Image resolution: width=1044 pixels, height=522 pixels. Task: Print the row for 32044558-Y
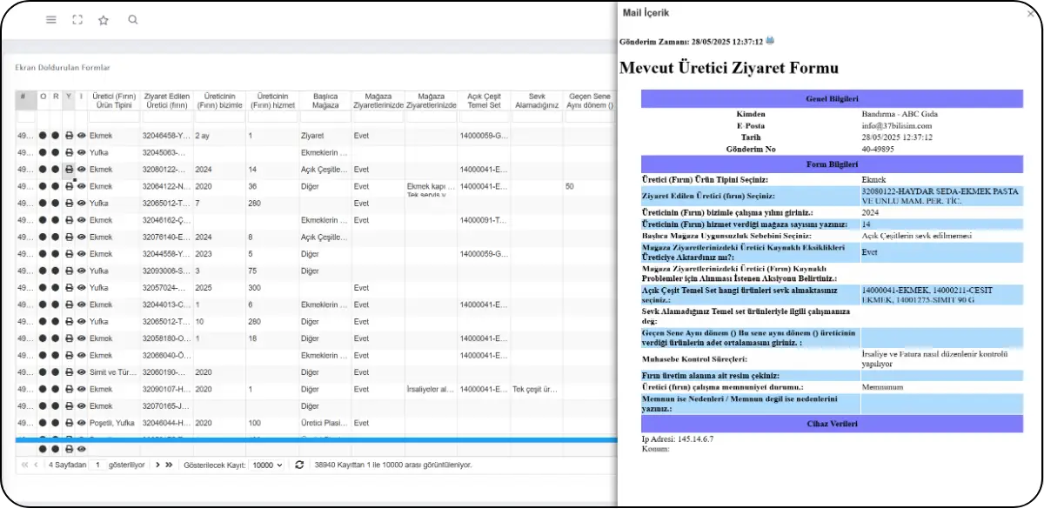pyautogui.click(x=69, y=254)
